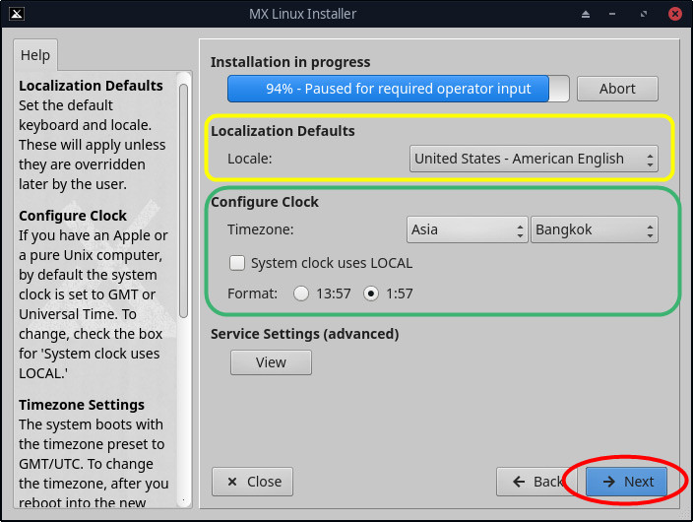
Task: Click the arrow icon on Next button
Action: [609, 482]
